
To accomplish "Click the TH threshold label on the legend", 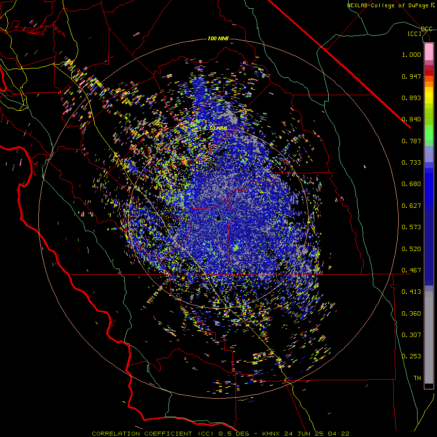I will [417, 378].
